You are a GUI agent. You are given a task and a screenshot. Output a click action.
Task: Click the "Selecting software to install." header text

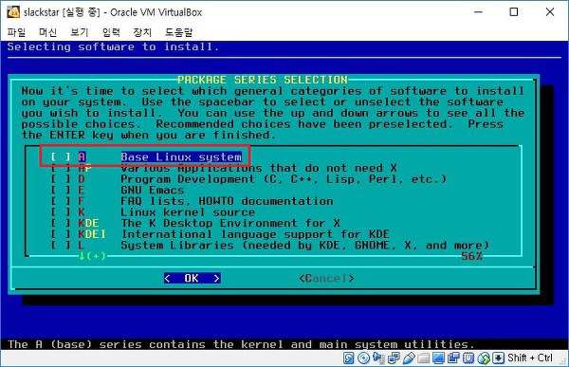tap(113, 46)
